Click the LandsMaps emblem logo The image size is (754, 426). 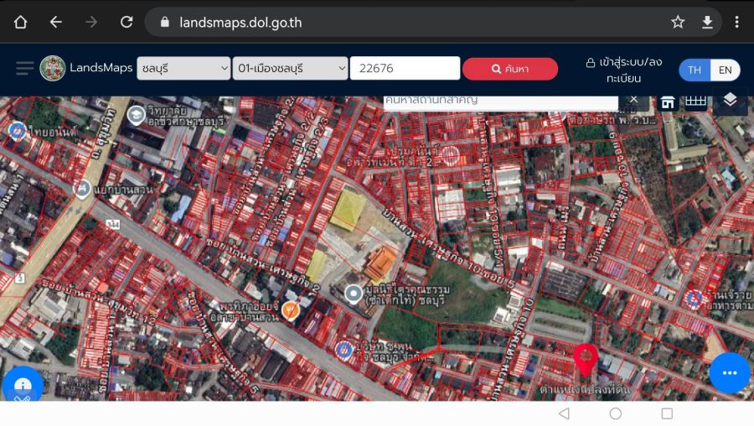53,68
